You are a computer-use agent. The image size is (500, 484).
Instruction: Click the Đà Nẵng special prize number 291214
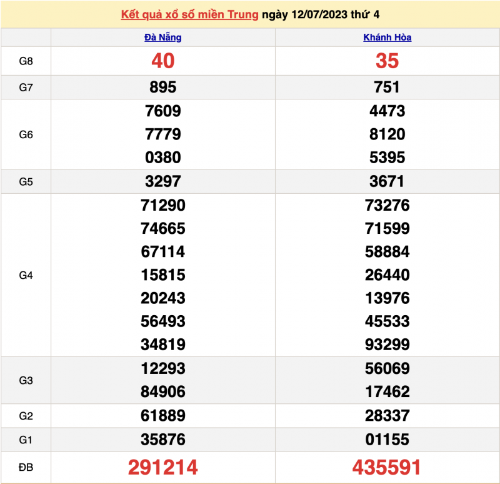tap(162, 467)
